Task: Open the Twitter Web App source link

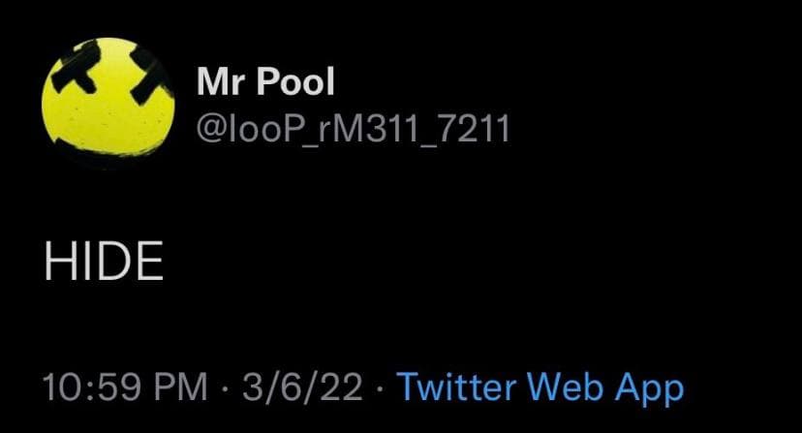Action: (540, 387)
